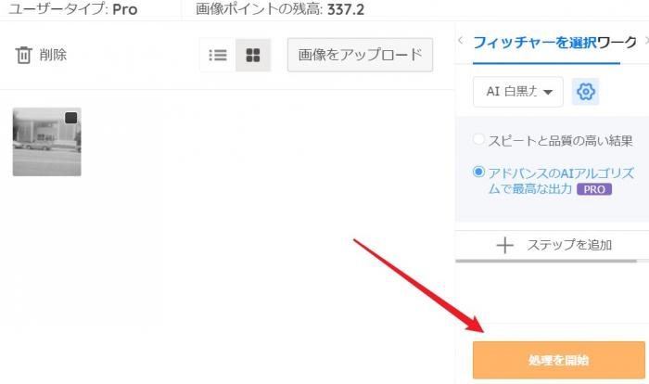The height and width of the screenshot is (384, 649).
Task: Select the black-and-white building thumbnail
Action: 46,142
